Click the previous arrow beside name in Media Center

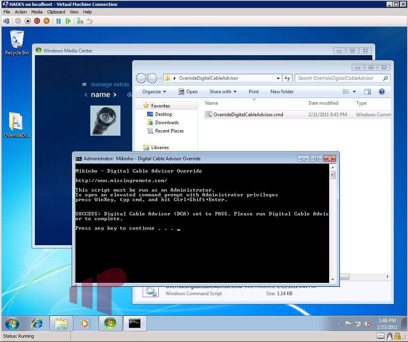tap(86, 94)
